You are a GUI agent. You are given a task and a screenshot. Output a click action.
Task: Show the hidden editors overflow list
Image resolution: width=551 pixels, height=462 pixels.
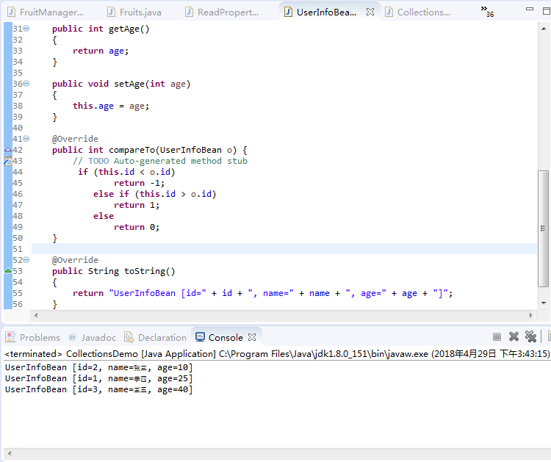487,11
